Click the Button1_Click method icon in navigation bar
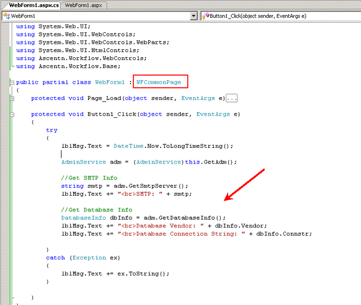The width and height of the screenshot is (361, 305). [205, 16]
